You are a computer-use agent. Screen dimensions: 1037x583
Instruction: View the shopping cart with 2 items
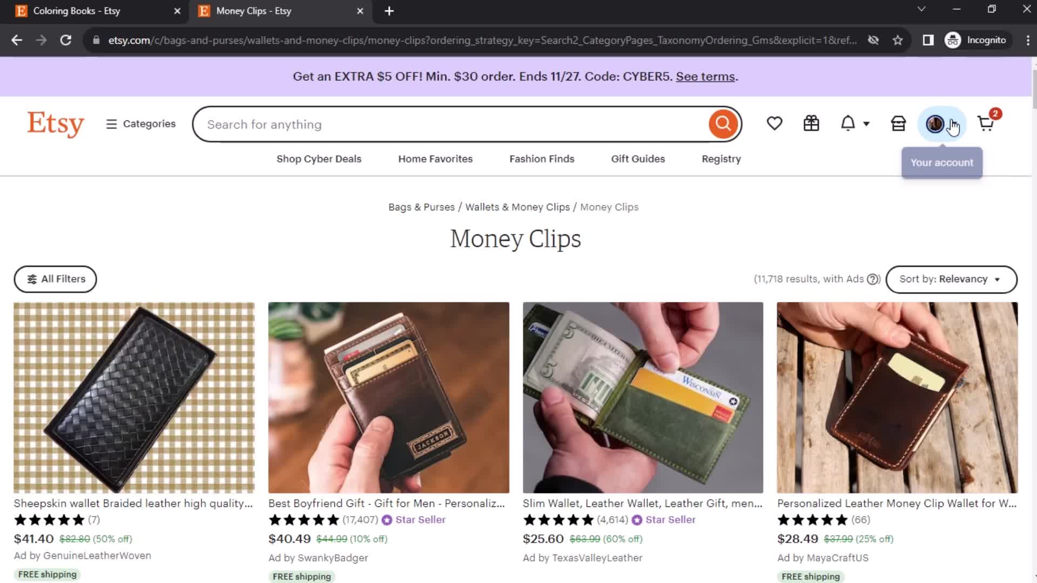986,124
